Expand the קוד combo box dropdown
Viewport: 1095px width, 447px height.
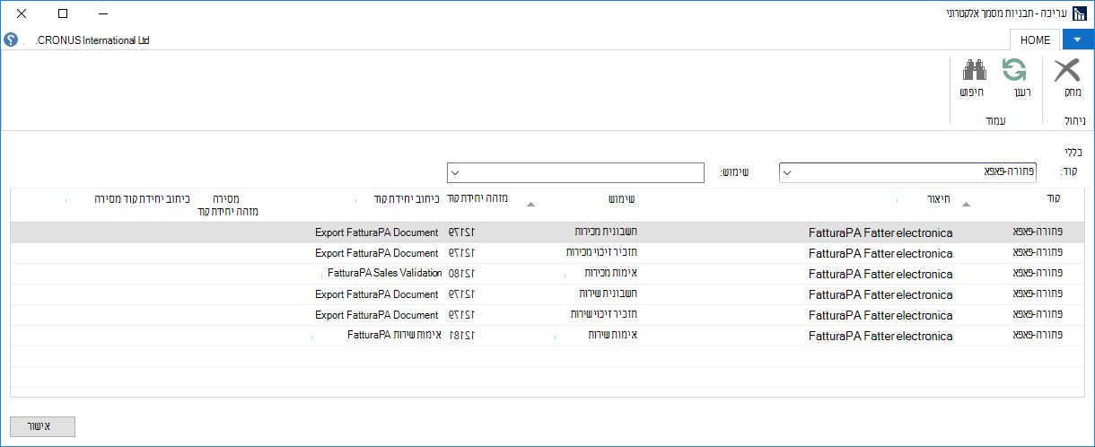click(788, 171)
